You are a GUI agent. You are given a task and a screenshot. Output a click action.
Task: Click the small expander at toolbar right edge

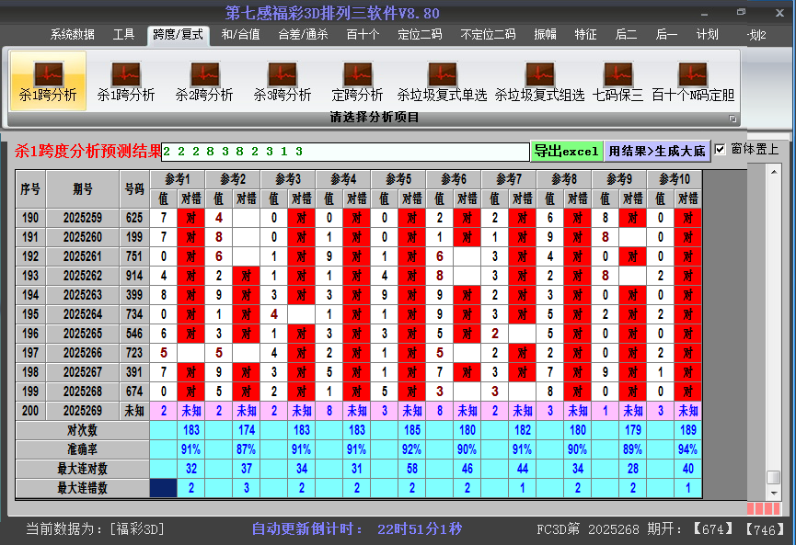pyautogui.click(x=734, y=117)
